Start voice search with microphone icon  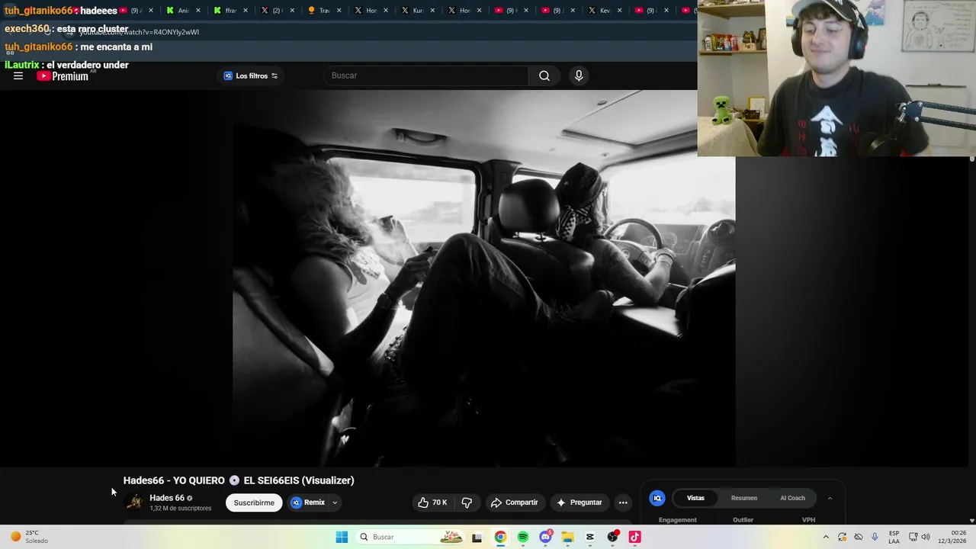[x=579, y=75]
